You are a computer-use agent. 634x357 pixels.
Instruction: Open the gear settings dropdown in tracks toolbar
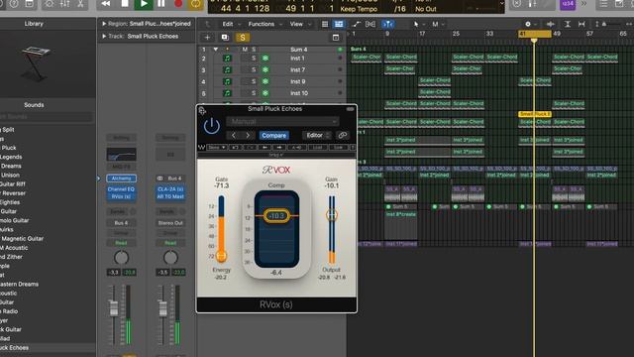pos(530,24)
